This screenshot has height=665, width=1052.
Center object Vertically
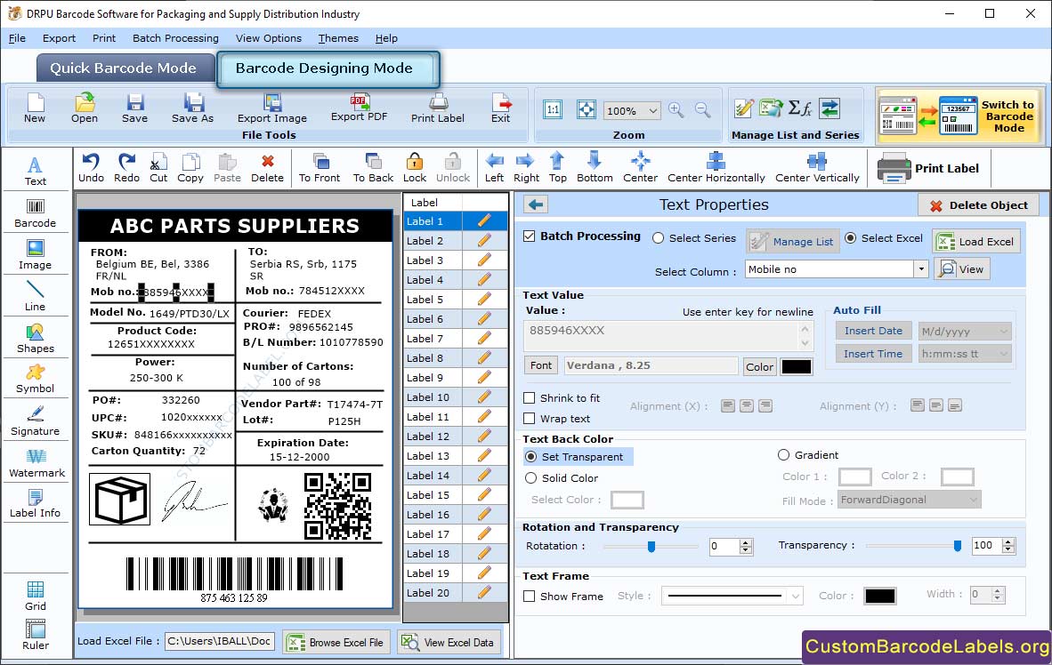coord(817,168)
